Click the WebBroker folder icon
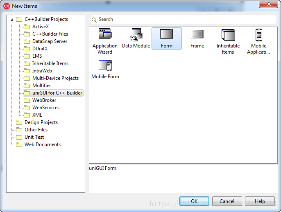Viewport: 281px width, 212px height. coord(27,100)
